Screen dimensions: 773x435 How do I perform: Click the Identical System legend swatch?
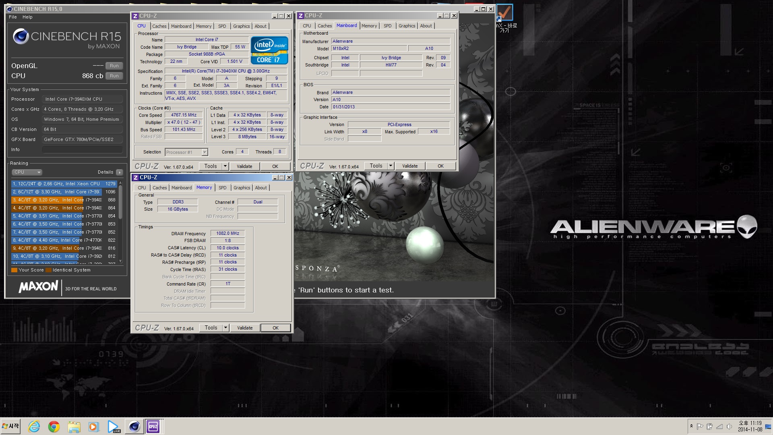[48, 270]
